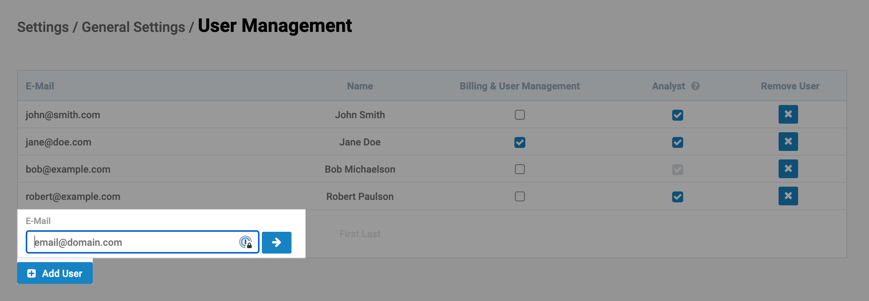Click the Analyst help question mark icon
869x301 pixels.
(696, 86)
